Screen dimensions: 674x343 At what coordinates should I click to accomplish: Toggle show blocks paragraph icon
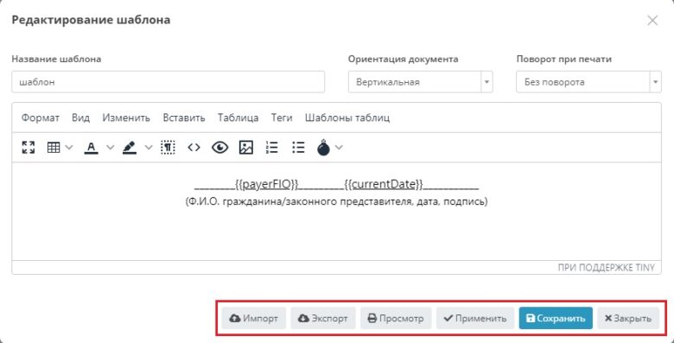tap(168, 148)
